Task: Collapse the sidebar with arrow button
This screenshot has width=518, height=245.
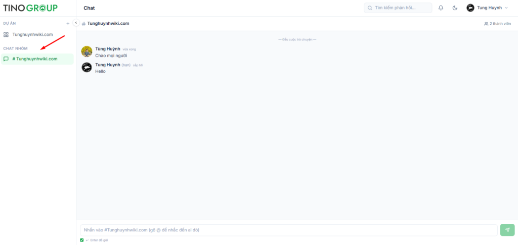Action: point(76,23)
